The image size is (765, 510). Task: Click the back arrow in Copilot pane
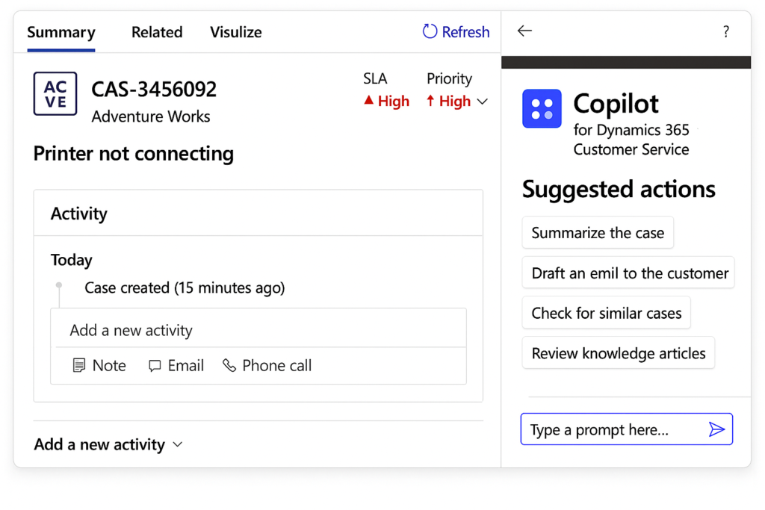click(524, 31)
